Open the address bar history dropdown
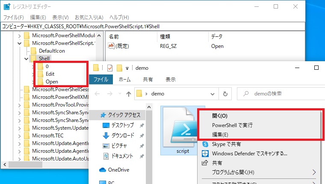325x184 pixels. (213, 94)
